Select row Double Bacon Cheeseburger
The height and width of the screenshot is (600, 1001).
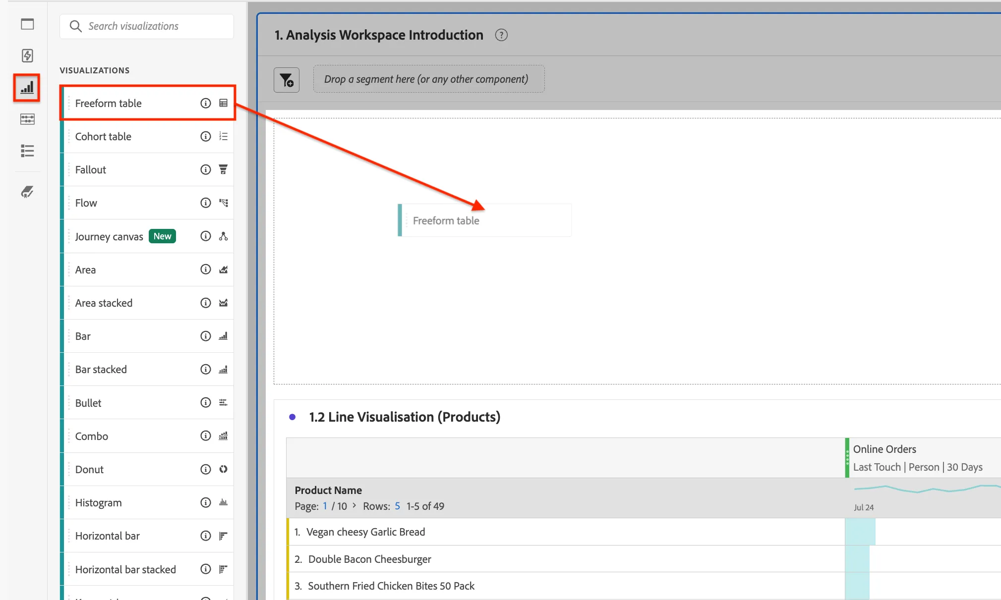click(565, 559)
